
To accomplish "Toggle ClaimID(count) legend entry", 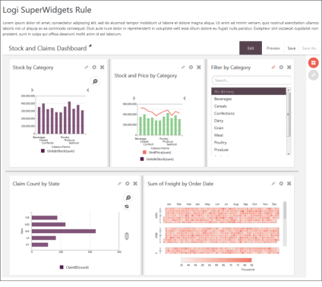I will pyautogui.click(x=74, y=267).
